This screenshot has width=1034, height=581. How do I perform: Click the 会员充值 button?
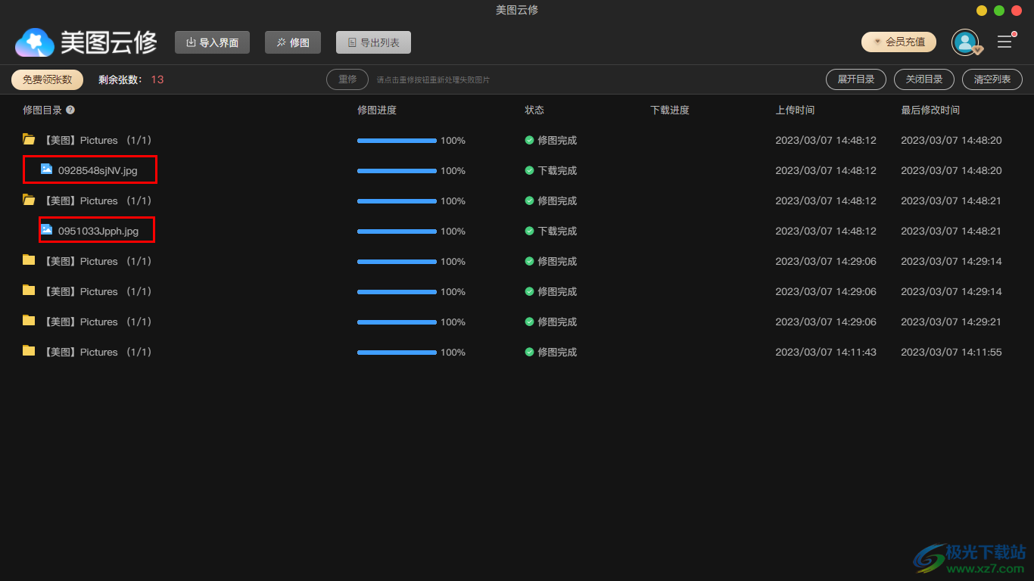pos(899,42)
